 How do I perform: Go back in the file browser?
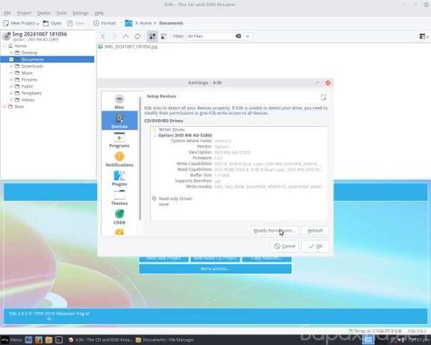(103, 36)
